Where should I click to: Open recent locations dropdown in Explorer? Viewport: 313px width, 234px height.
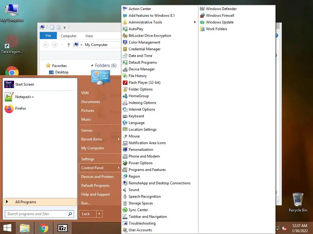[x=62, y=45]
